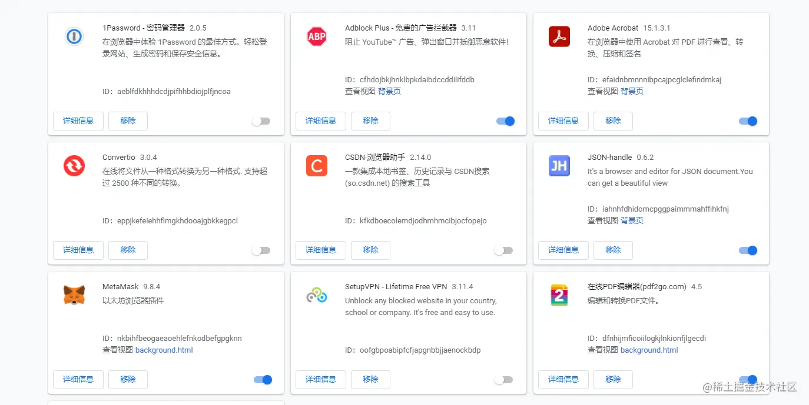Click the Convertio extension icon
The height and width of the screenshot is (405, 809).
point(74,166)
